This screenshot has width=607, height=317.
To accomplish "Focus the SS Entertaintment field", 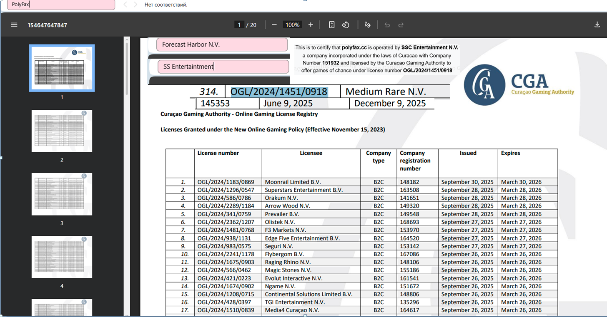I will pos(223,67).
